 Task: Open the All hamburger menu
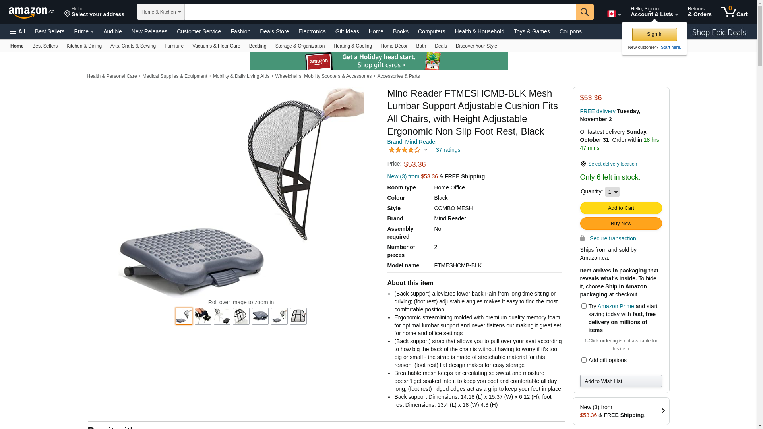click(17, 31)
